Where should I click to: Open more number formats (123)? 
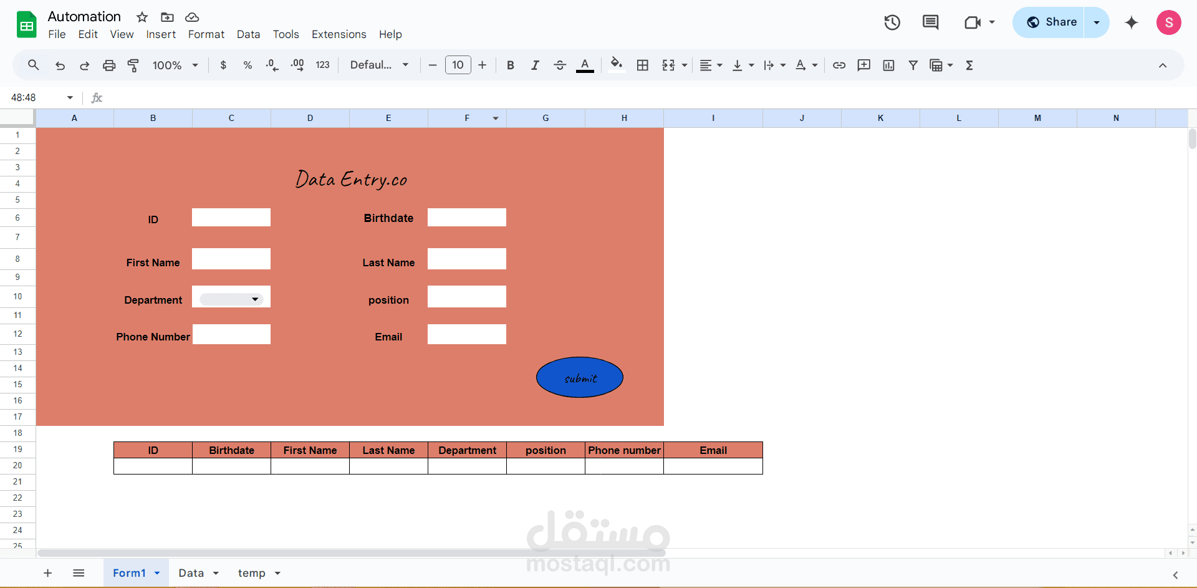tap(322, 65)
